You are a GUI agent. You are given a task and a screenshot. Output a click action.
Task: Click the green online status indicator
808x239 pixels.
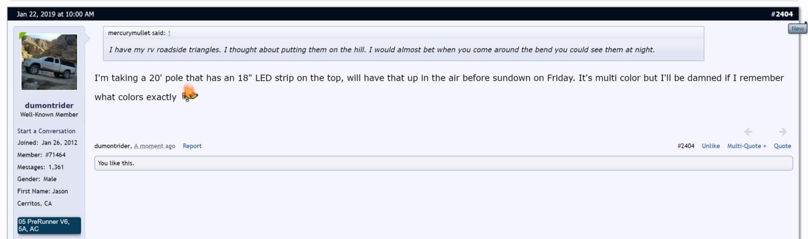click(x=23, y=35)
